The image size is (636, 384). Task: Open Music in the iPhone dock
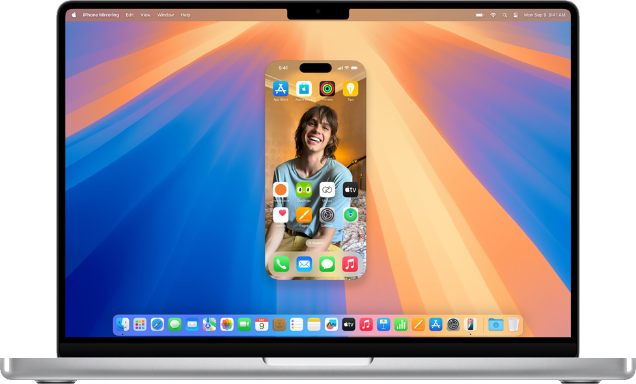[350, 264]
